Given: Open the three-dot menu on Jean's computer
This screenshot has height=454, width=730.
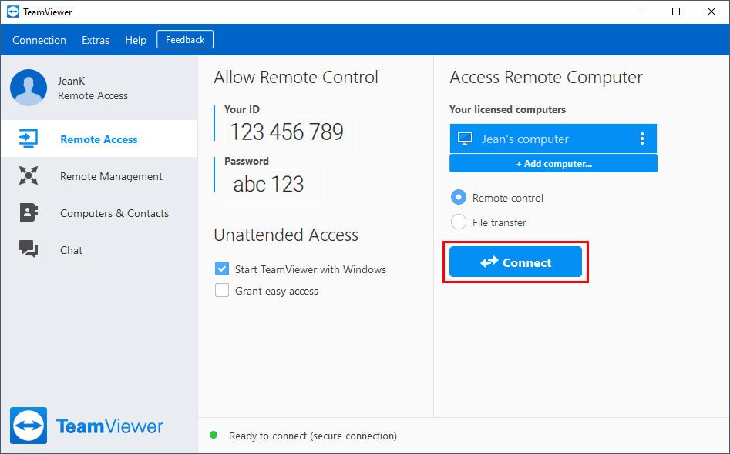Looking at the screenshot, I should (x=642, y=139).
